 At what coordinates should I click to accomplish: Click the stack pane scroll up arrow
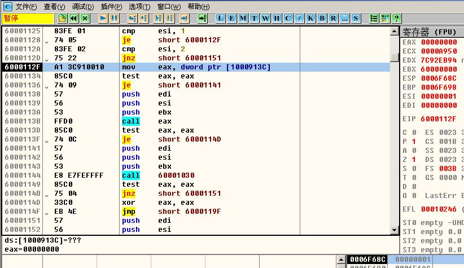tap(341, 260)
